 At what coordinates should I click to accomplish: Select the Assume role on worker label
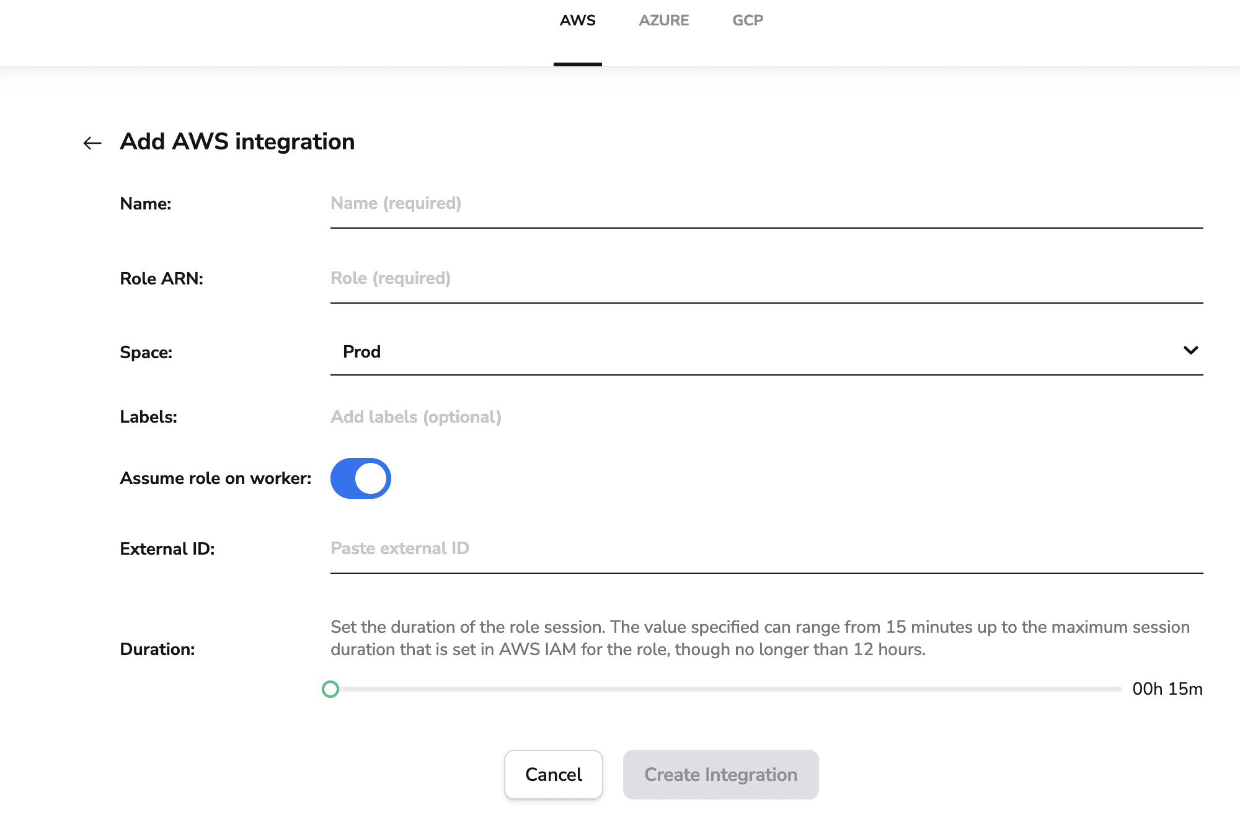tap(216, 478)
